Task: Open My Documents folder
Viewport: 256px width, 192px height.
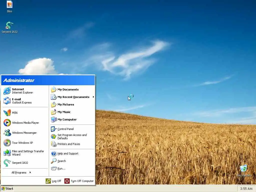Action: (72, 89)
